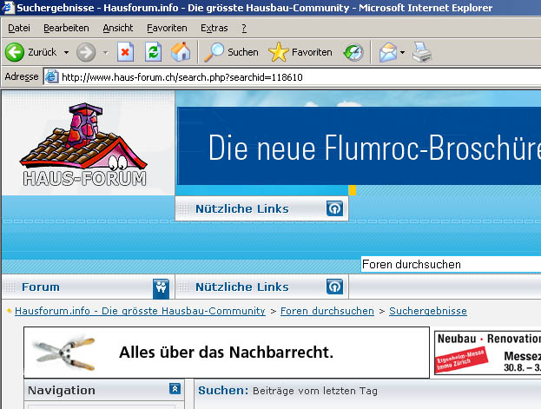
Task: Click the Hausforum.info breadcrumb home link
Action: coord(140,311)
